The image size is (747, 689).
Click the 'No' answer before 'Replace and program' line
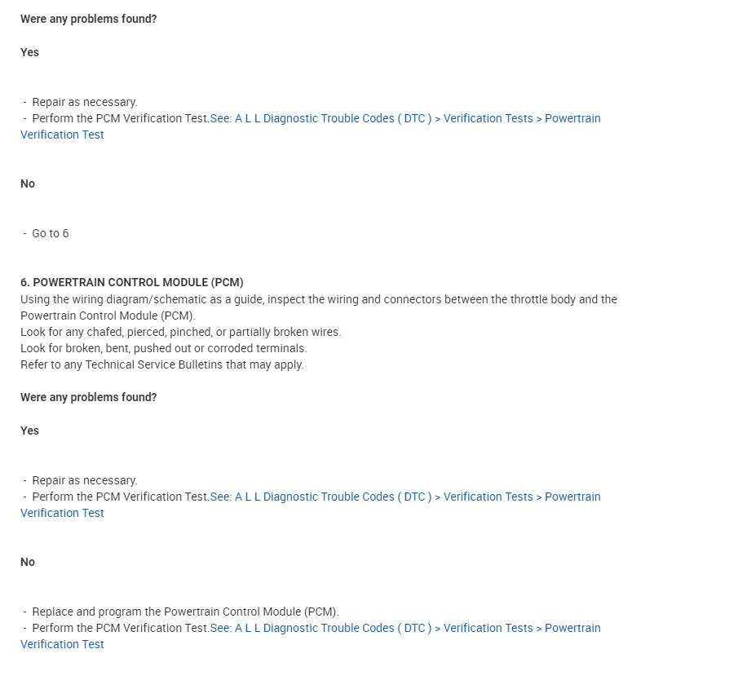coord(28,562)
